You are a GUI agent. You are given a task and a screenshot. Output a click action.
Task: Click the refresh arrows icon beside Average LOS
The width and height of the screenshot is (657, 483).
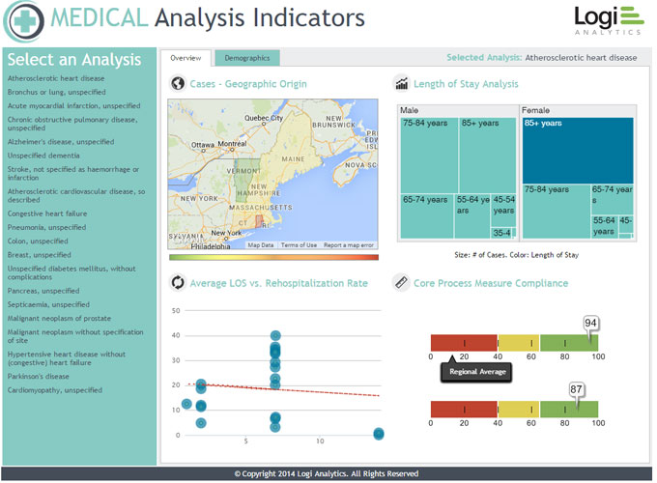coord(178,283)
